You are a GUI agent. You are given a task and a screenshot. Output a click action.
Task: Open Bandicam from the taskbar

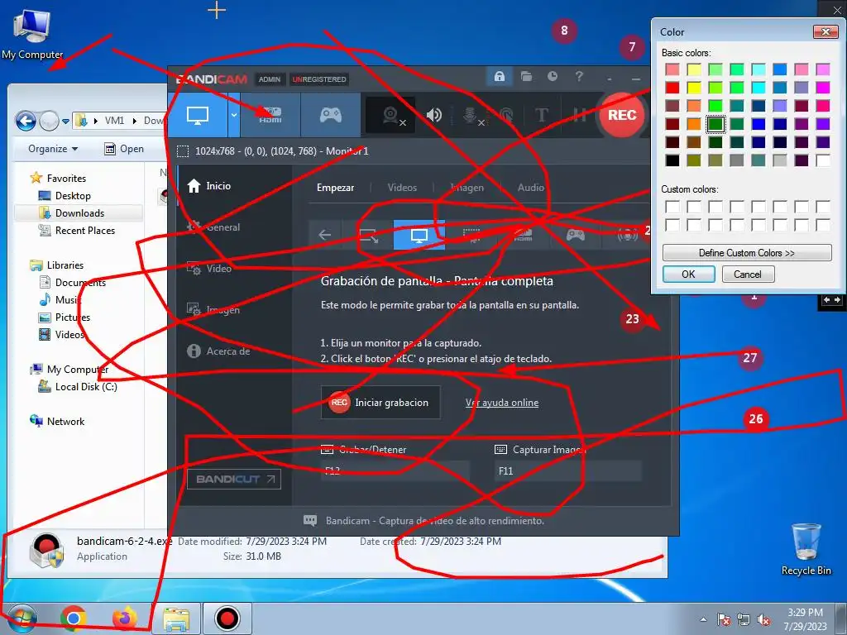pyautogui.click(x=227, y=618)
